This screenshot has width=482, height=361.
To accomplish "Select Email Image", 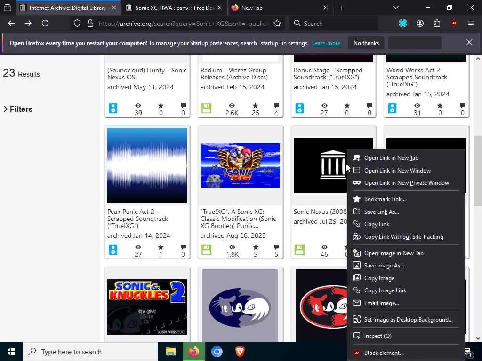I will pos(406,303).
